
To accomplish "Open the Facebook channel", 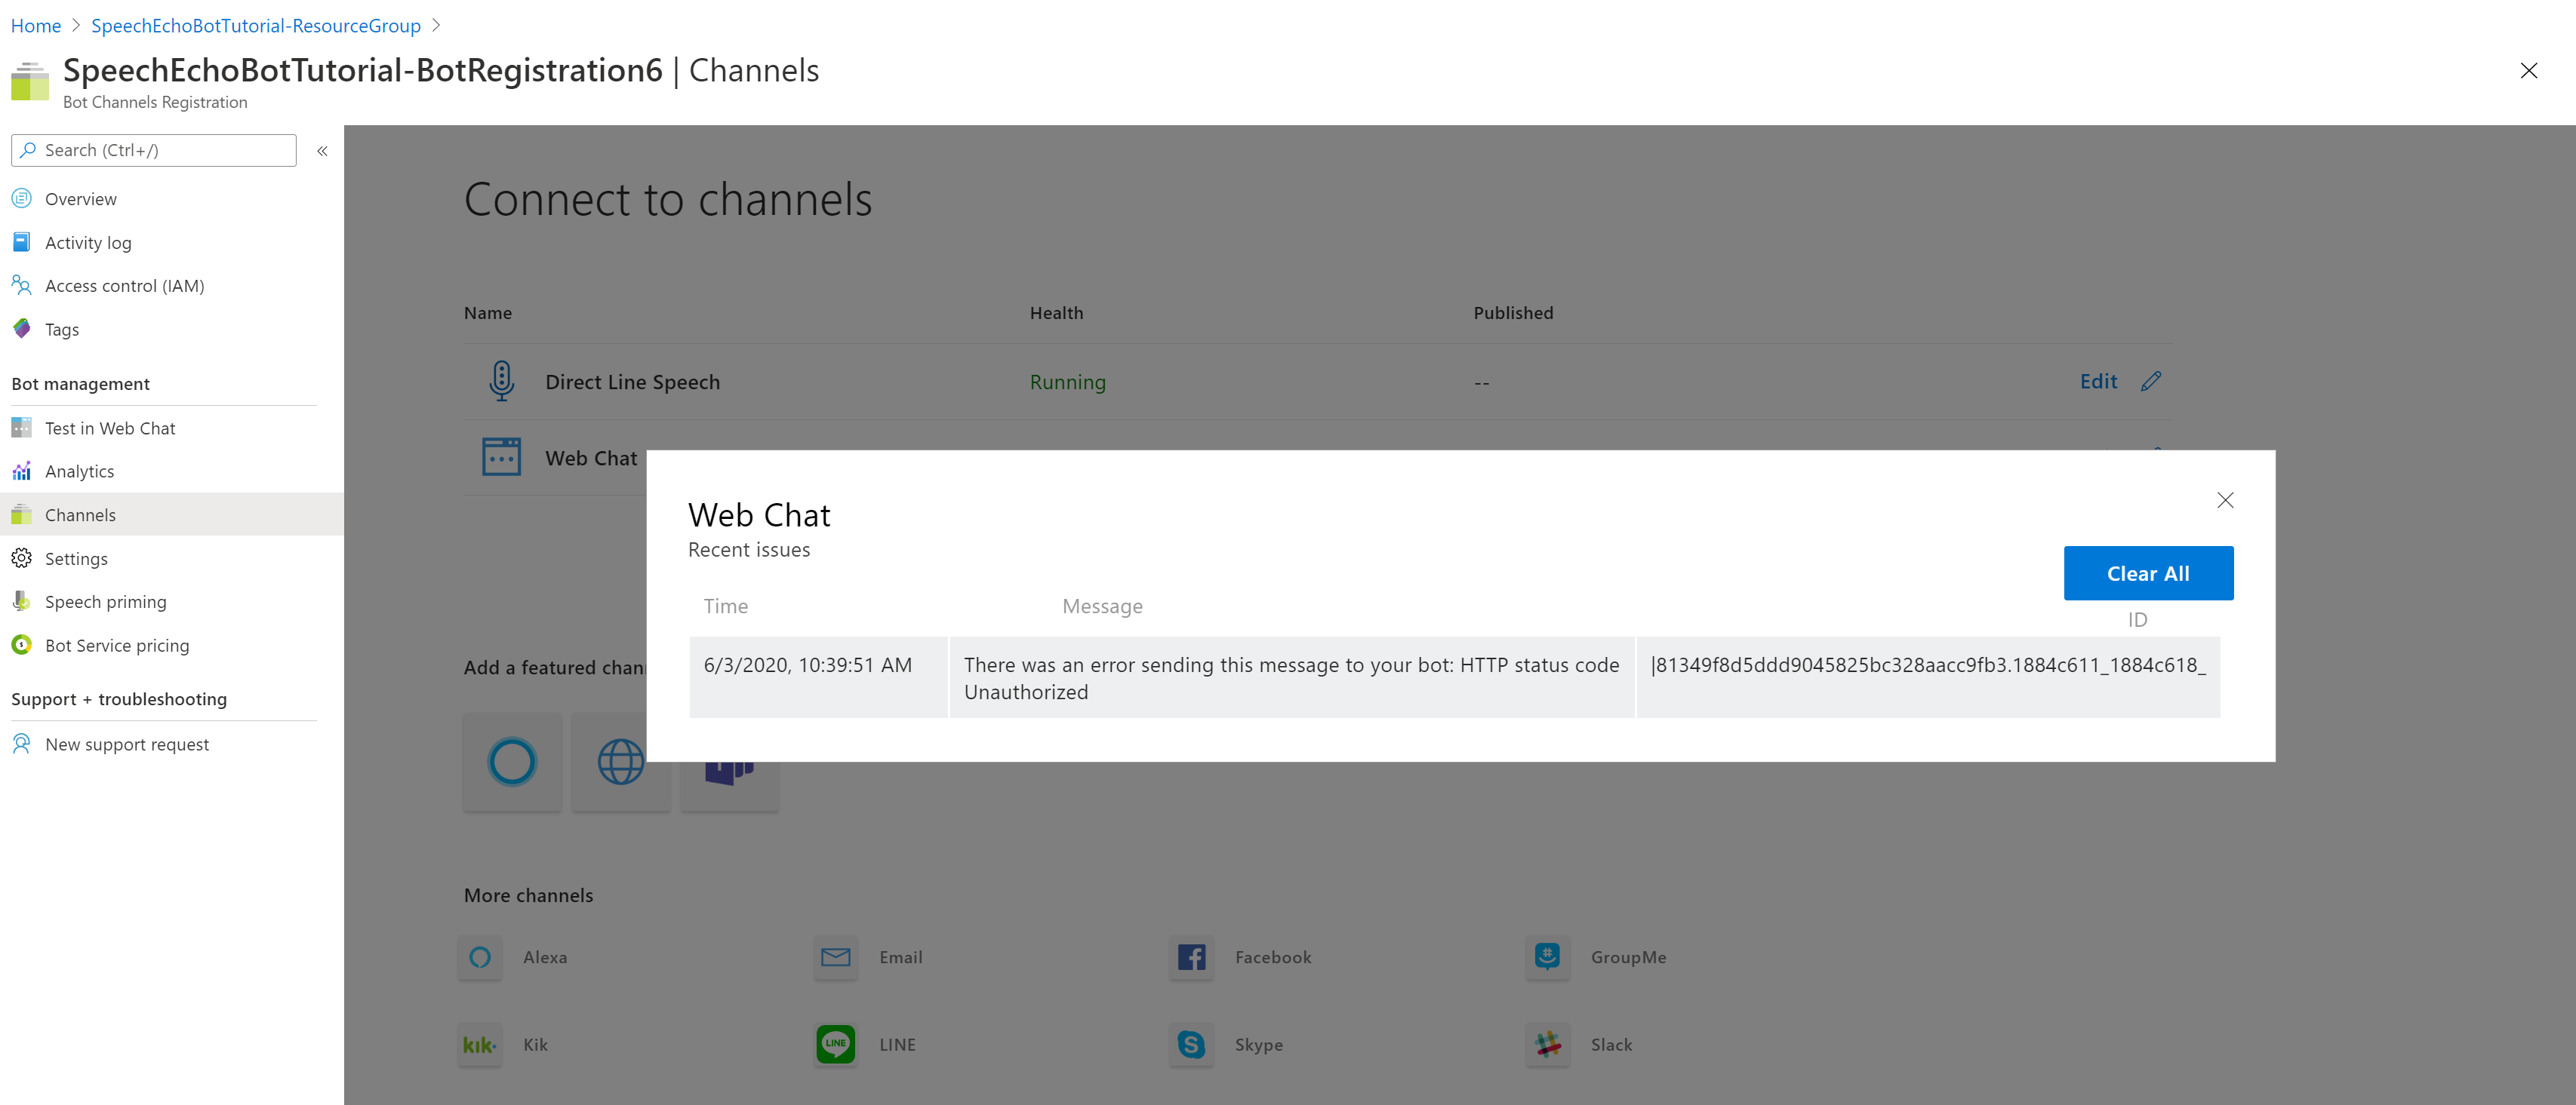I will (x=1191, y=957).
